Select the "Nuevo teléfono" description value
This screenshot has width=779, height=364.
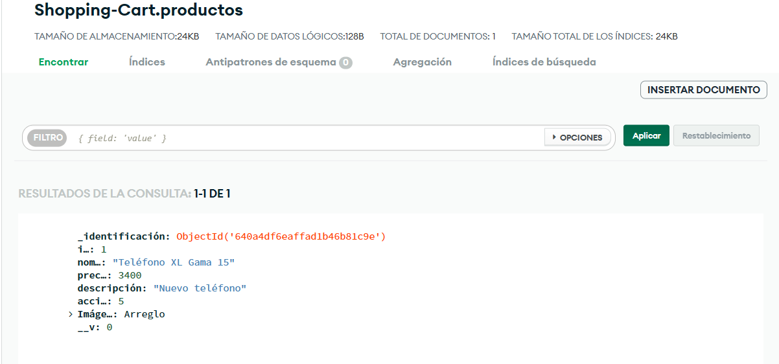click(200, 288)
